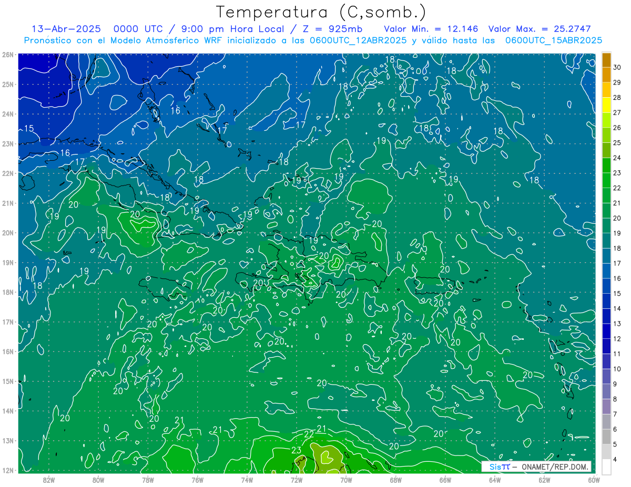Click the white swatch below scale value 4

coord(606,467)
